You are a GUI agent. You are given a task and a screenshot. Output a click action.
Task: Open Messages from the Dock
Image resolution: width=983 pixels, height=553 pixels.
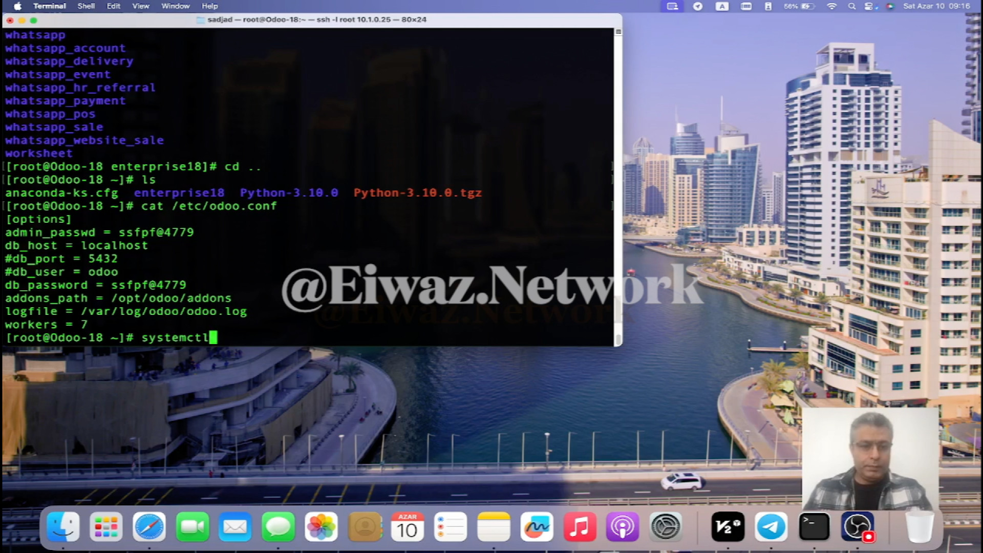[x=278, y=526]
